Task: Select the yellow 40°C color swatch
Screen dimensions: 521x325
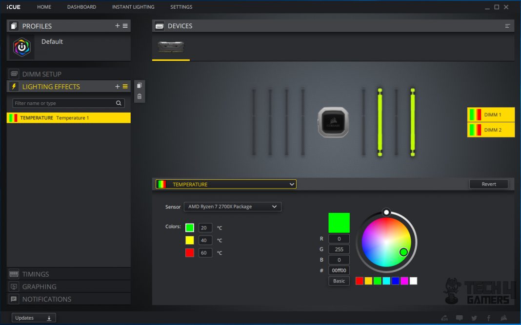Action: pyautogui.click(x=190, y=240)
